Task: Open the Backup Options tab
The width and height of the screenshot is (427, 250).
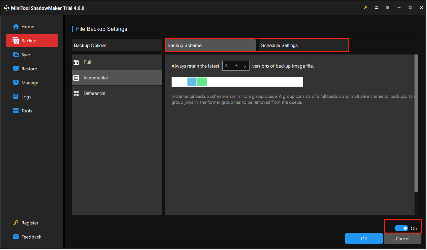Action: tap(117, 45)
